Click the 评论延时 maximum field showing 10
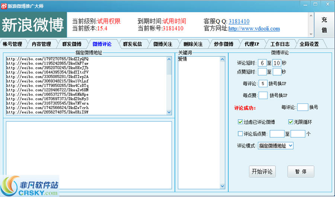Viewport: 335px width, 197px height. point(277,63)
